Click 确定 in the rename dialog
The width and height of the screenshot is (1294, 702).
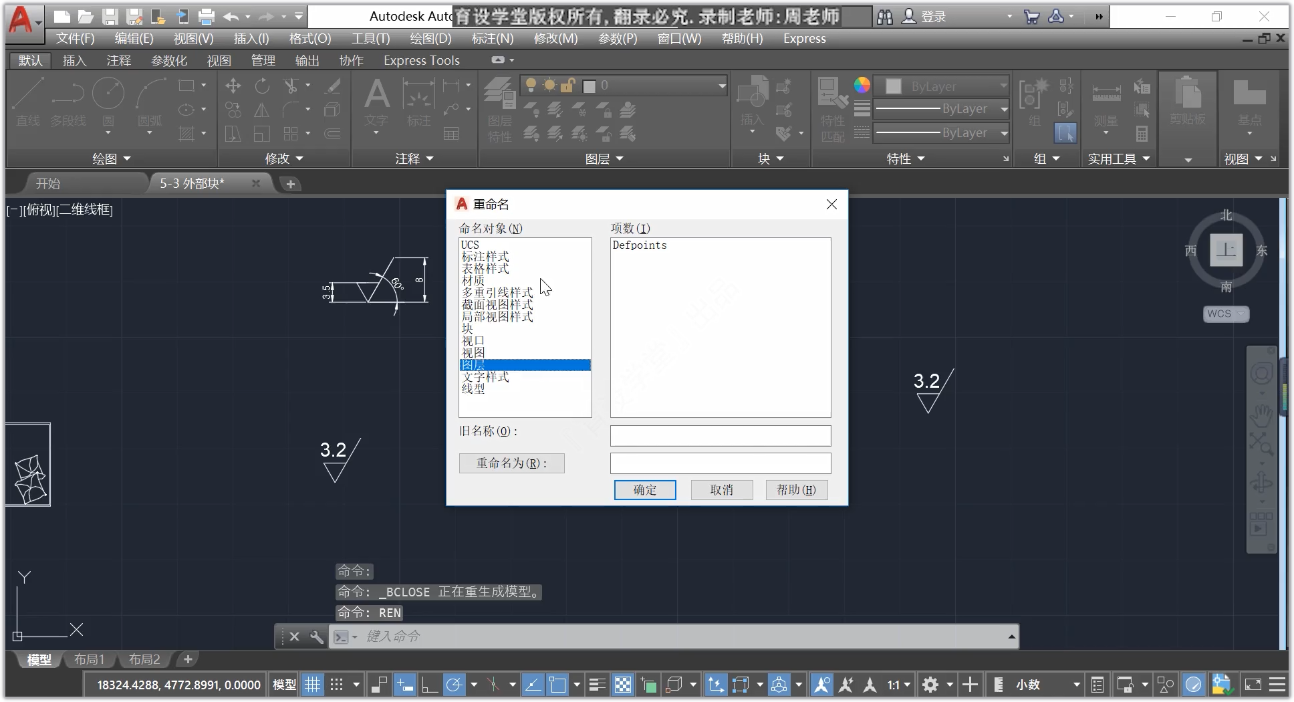pos(645,490)
